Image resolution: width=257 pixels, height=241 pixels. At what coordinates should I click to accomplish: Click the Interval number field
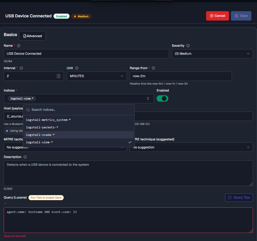34,76
